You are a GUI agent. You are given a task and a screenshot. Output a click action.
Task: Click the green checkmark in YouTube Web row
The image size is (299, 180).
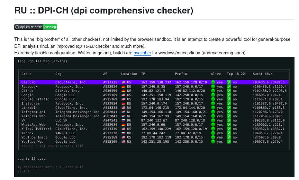(229, 142)
